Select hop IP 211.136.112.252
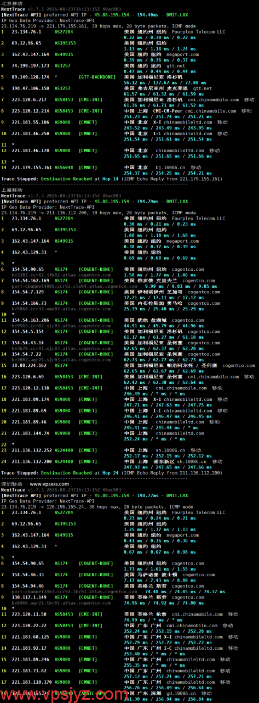 point(31,450)
